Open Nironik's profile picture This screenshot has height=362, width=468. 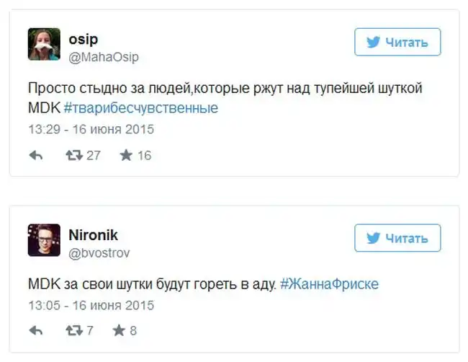pyautogui.click(x=44, y=240)
